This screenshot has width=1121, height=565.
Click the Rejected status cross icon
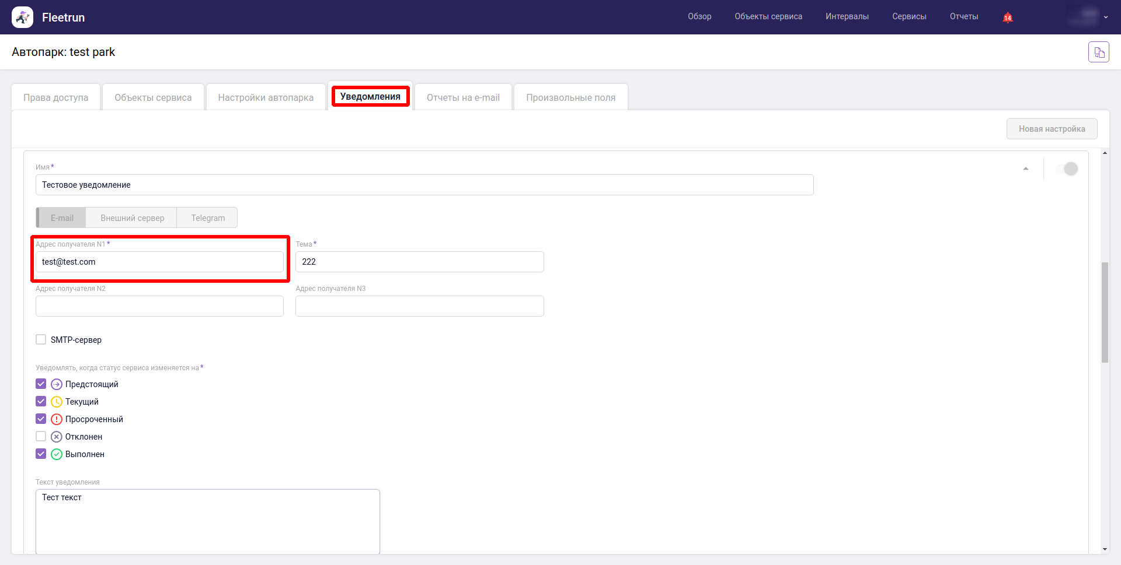click(x=57, y=437)
